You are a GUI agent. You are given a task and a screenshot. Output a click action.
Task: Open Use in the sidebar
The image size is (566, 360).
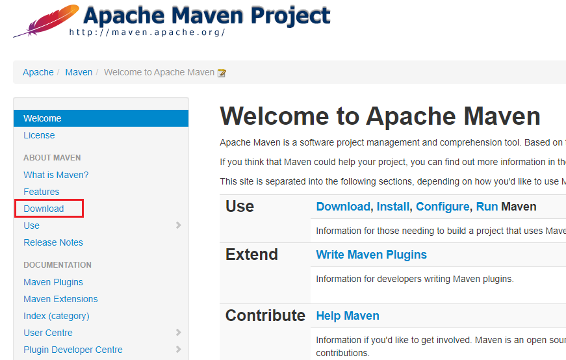[31, 225]
